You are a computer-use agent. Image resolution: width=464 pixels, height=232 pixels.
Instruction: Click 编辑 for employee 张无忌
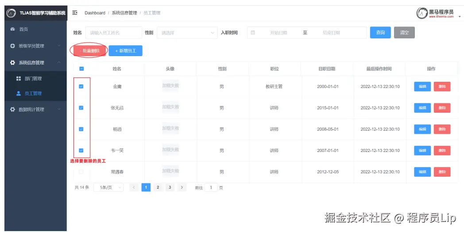(422, 108)
